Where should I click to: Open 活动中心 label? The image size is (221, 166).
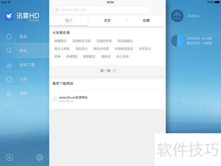[x=194, y=16]
